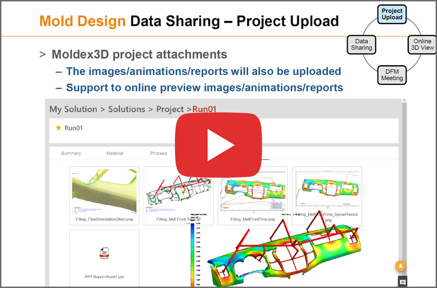Open the Process tab
The height and width of the screenshot is (288, 437).
[158, 153]
